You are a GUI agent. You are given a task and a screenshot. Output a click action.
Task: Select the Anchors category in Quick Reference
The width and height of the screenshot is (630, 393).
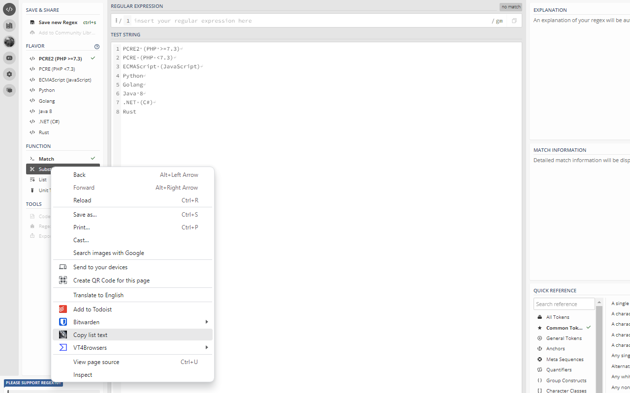(x=556, y=348)
